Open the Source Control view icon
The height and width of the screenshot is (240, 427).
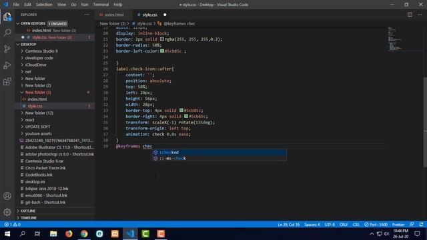(7, 49)
